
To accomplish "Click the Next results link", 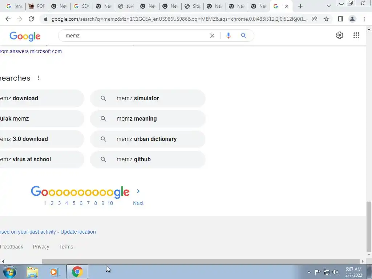I will 138,203.
